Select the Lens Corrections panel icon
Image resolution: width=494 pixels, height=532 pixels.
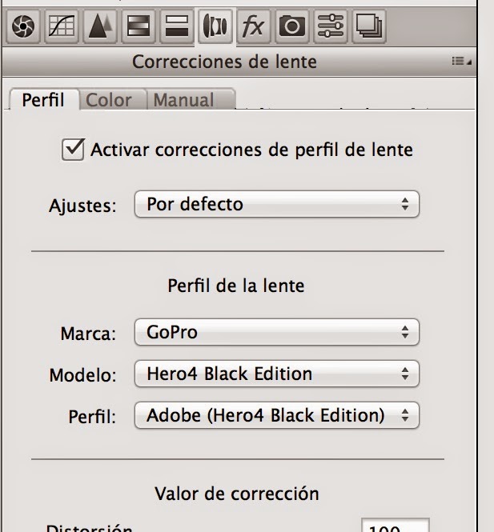(214, 26)
